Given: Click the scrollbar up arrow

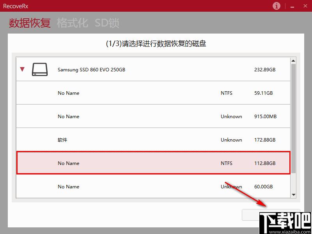Looking at the screenshot, I should pyautogui.click(x=293, y=61).
